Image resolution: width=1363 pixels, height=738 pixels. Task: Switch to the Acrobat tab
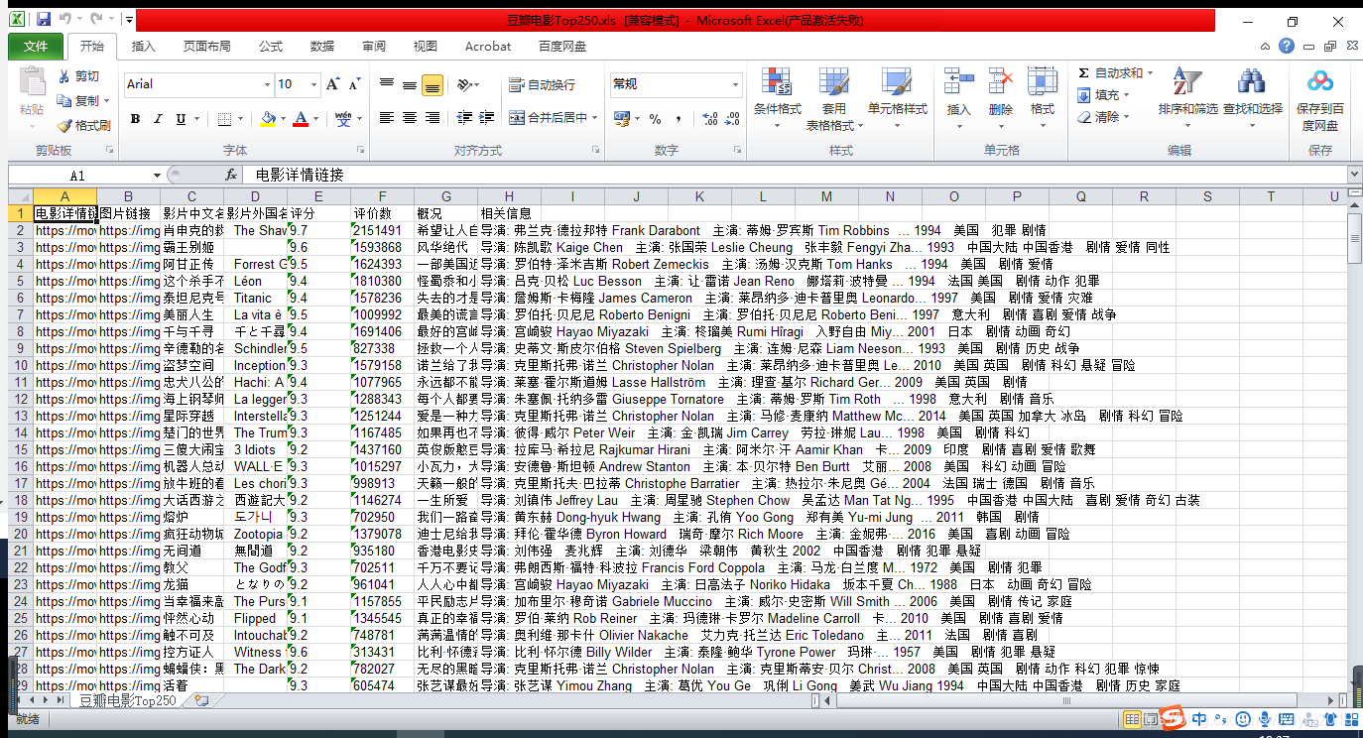tap(488, 46)
